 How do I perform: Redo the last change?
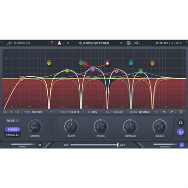(172, 112)
